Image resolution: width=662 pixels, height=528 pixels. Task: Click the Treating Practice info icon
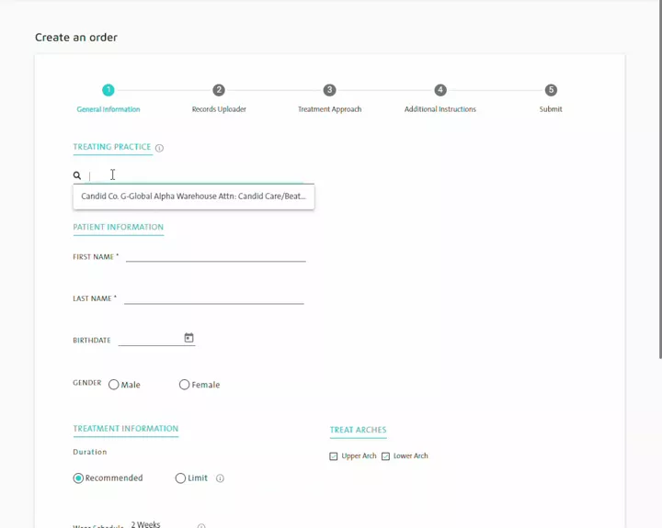point(159,148)
